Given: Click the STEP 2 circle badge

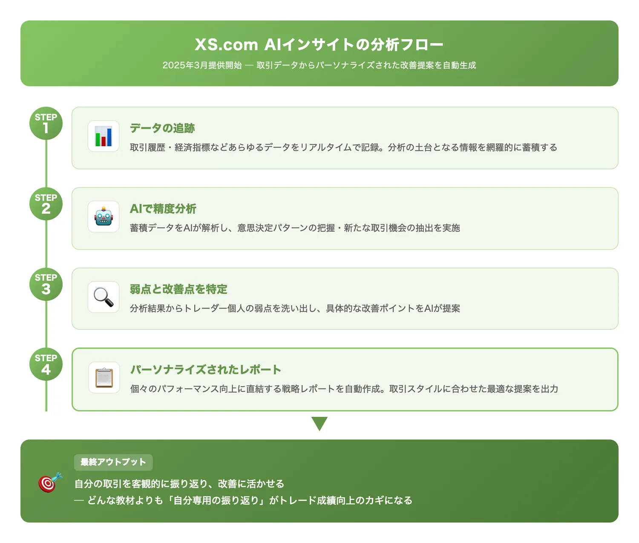Looking at the screenshot, I should (x=46, y=204).
